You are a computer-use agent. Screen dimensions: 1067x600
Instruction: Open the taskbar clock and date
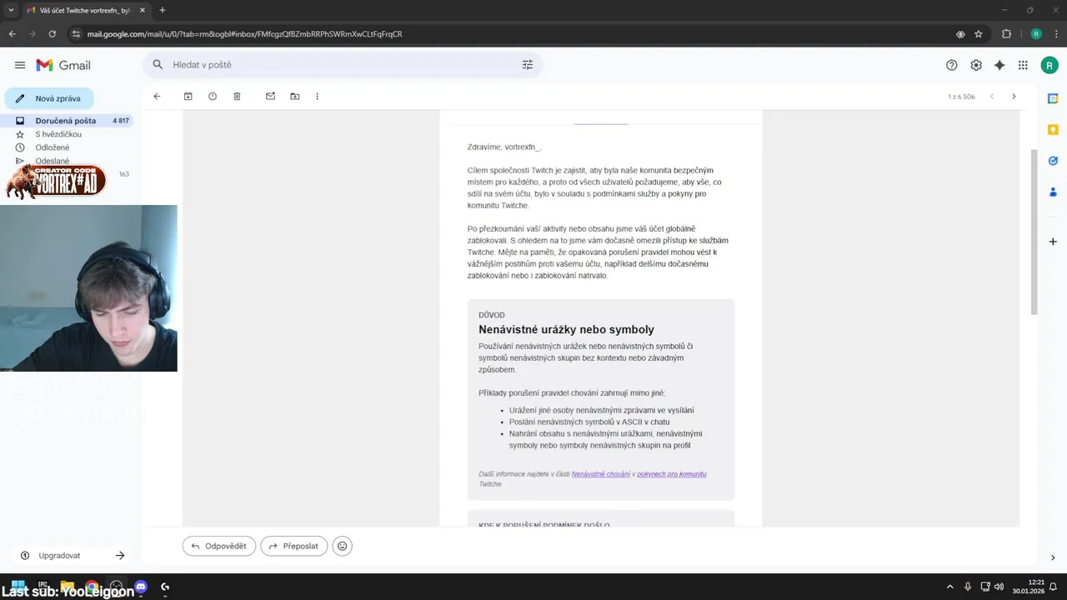pyautogui.click(x=1027, y=587)
